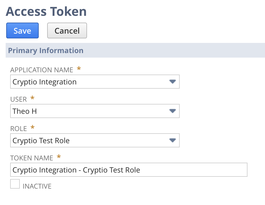Toggle the Inactive checkbox
The width and height of the screenshot is (265, 205).
pyautogui.click(x=15, y=184)
